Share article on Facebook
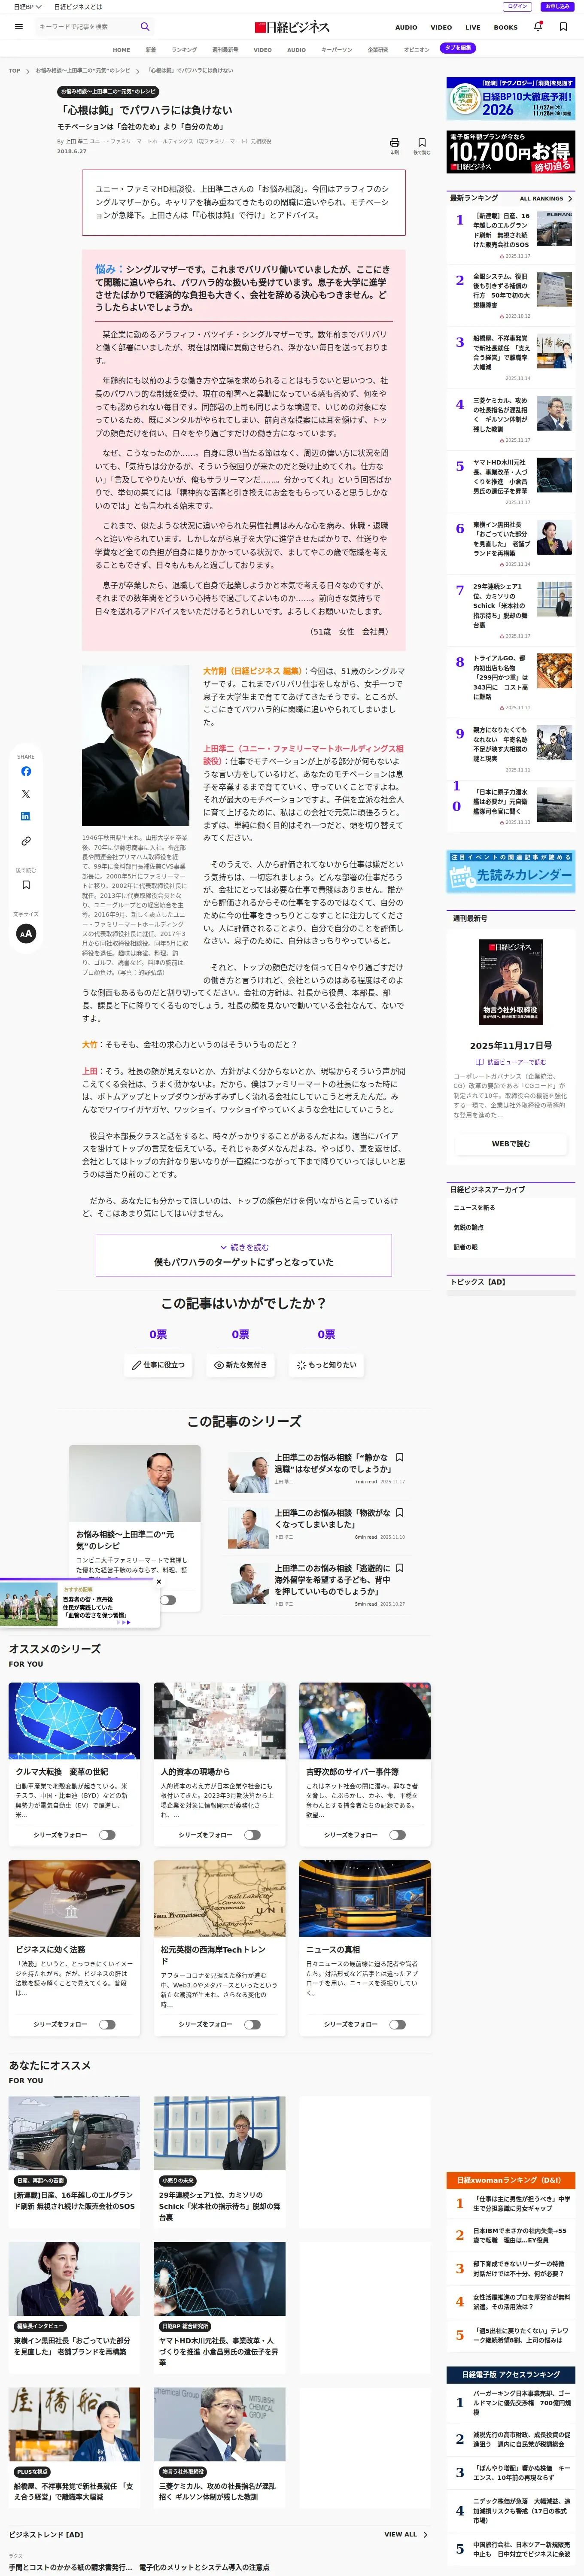Viewport: 584px width, 2576px height. [x=26, y=771]
